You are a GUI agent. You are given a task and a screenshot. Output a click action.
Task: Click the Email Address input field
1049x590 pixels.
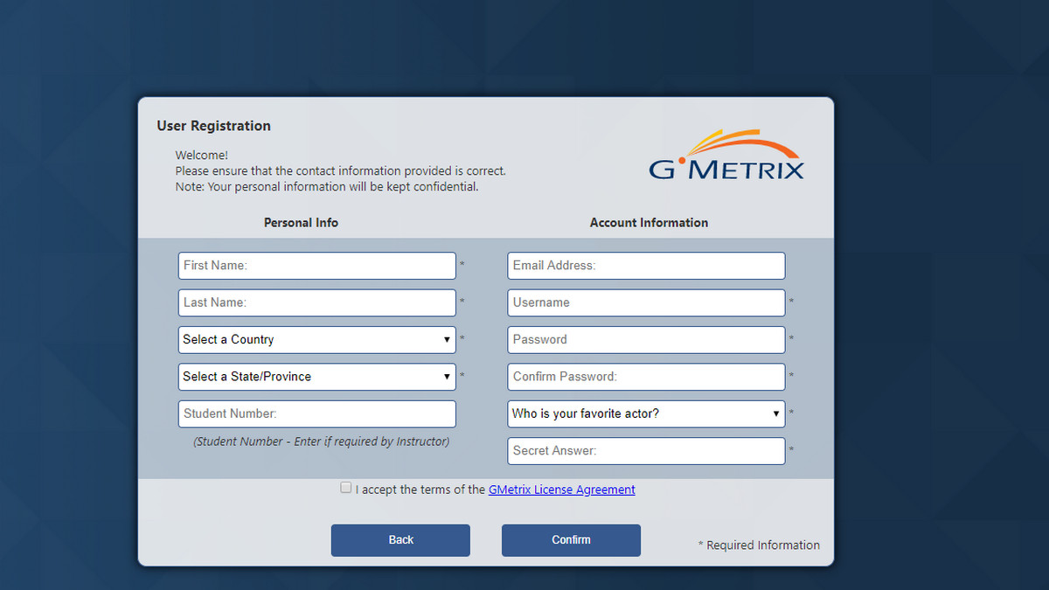tap(647, 266)
